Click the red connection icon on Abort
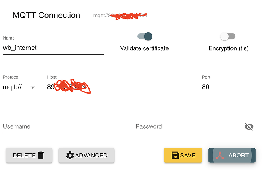 [220, 155]
